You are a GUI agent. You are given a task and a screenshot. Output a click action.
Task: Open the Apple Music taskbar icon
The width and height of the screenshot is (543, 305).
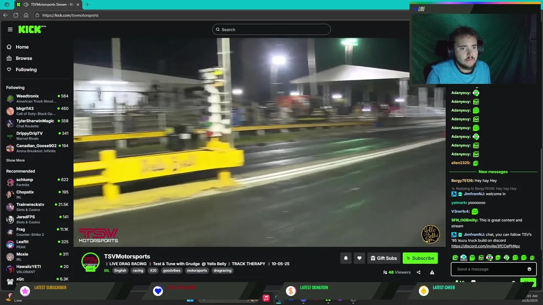coord(266,298)
